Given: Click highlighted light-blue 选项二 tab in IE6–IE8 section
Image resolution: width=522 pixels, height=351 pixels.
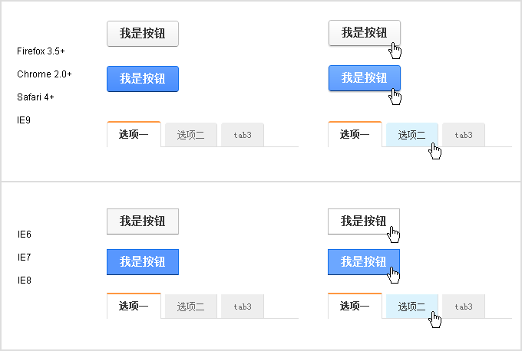Looking at the screenshot, I should pyautogui.click(x=411, y=307).
